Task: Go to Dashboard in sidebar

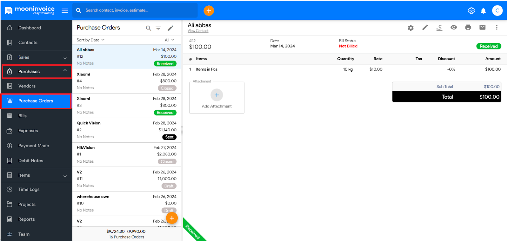Action: coord(37,28)
